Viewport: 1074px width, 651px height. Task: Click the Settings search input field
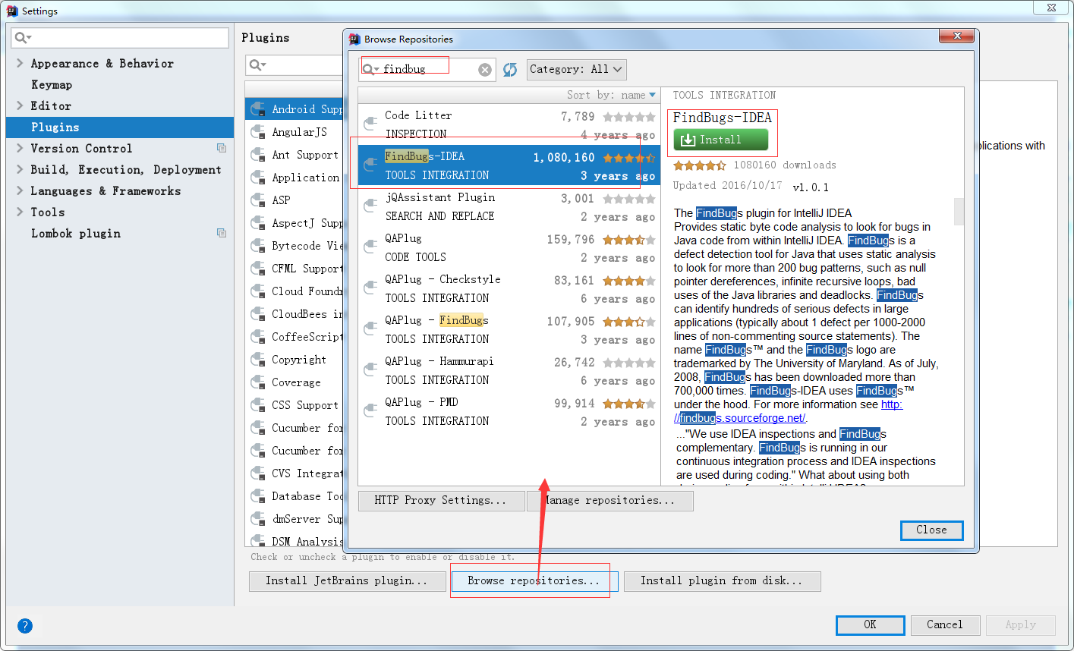pos(120,38)
